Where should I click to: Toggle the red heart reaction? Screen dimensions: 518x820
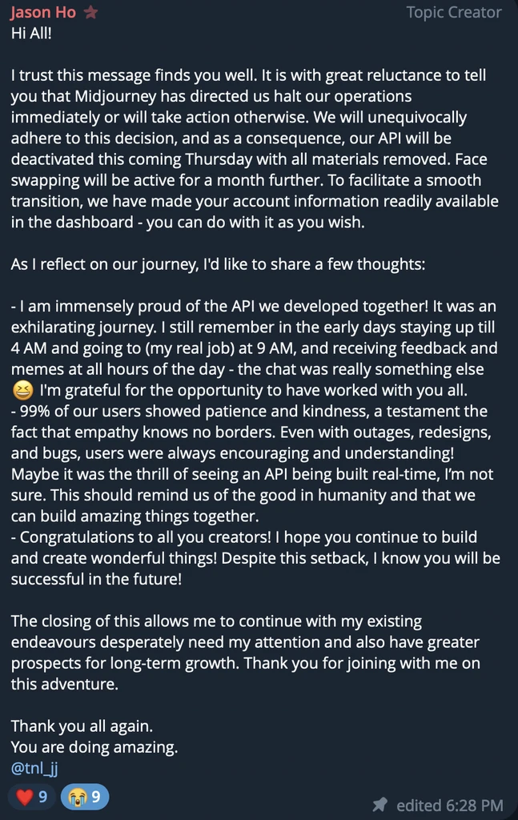[x=31, y=797]
